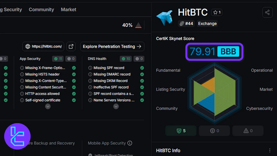The image size is (277, 156).
Task: Expand the DNS Health list chevron
Action: 116,106
